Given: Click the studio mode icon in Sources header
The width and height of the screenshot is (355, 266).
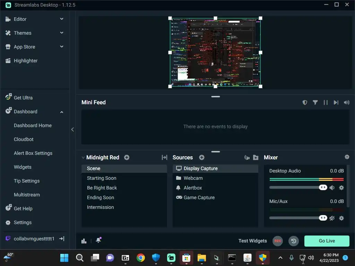Looking at the screenshot, I should tap(247, 158).
